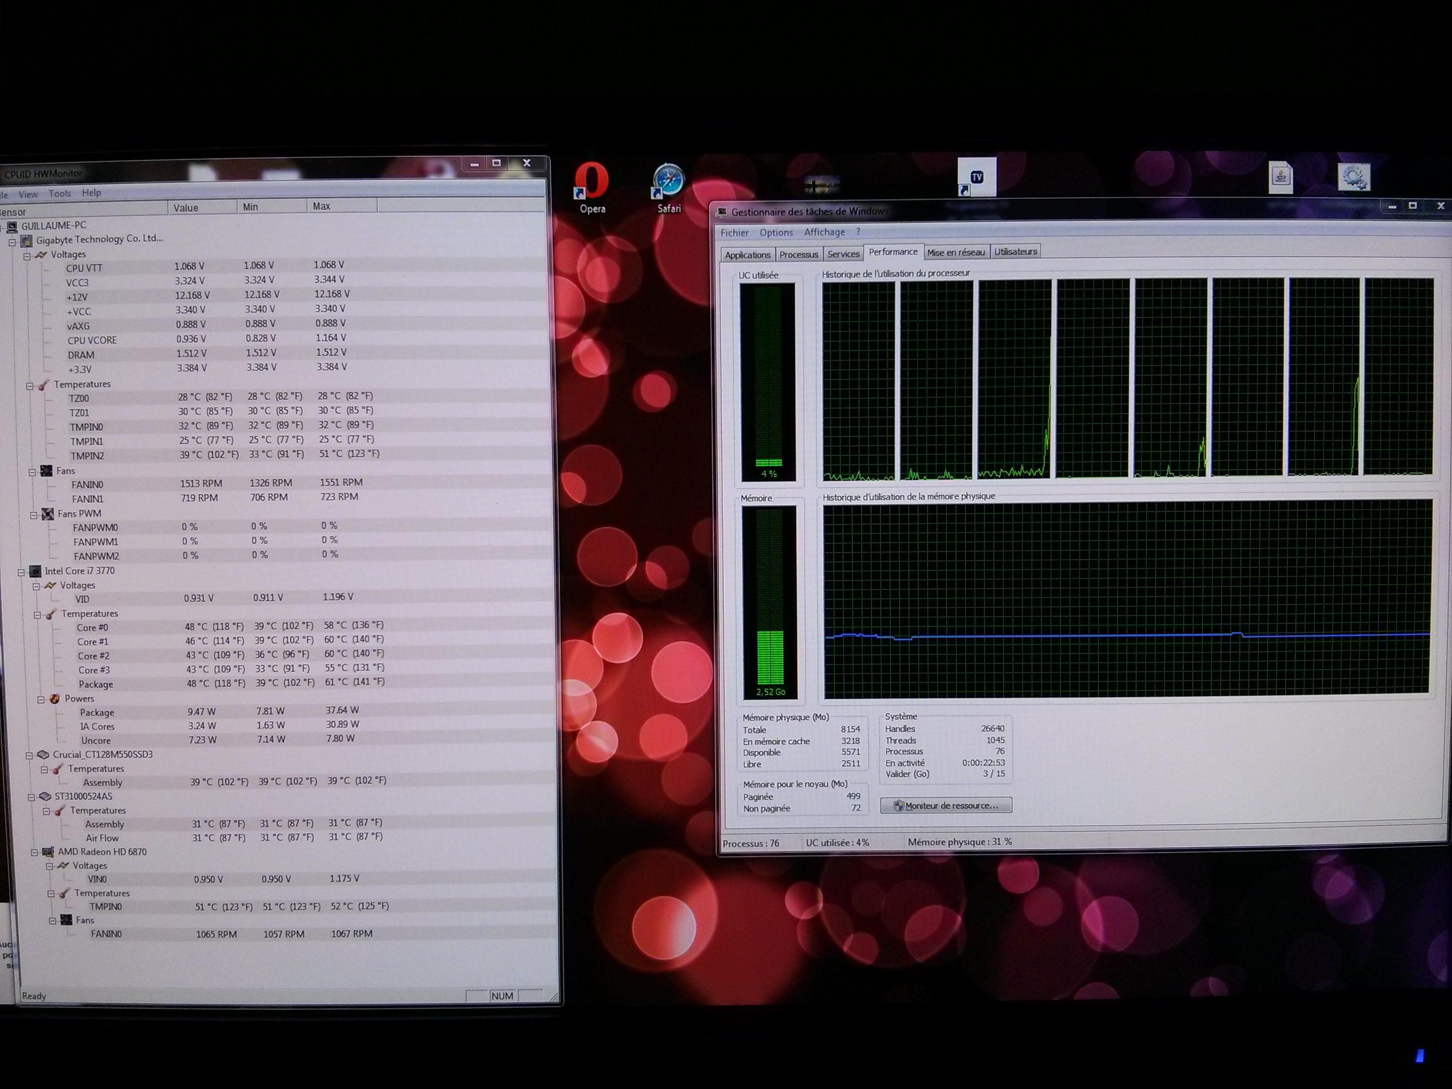1452x1089 pixels.
Task: Click the ST31000524AS hard drive icon
Action: click(45, 796)
